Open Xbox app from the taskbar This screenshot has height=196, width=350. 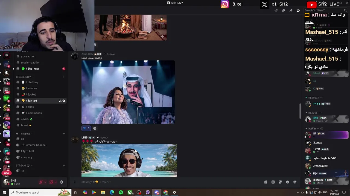[x=130, y=192]
